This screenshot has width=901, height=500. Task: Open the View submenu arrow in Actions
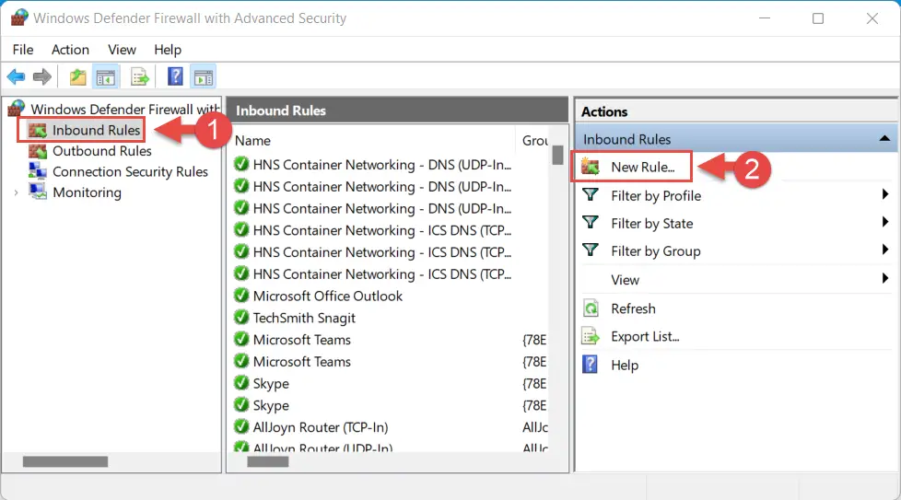[885, 278]
